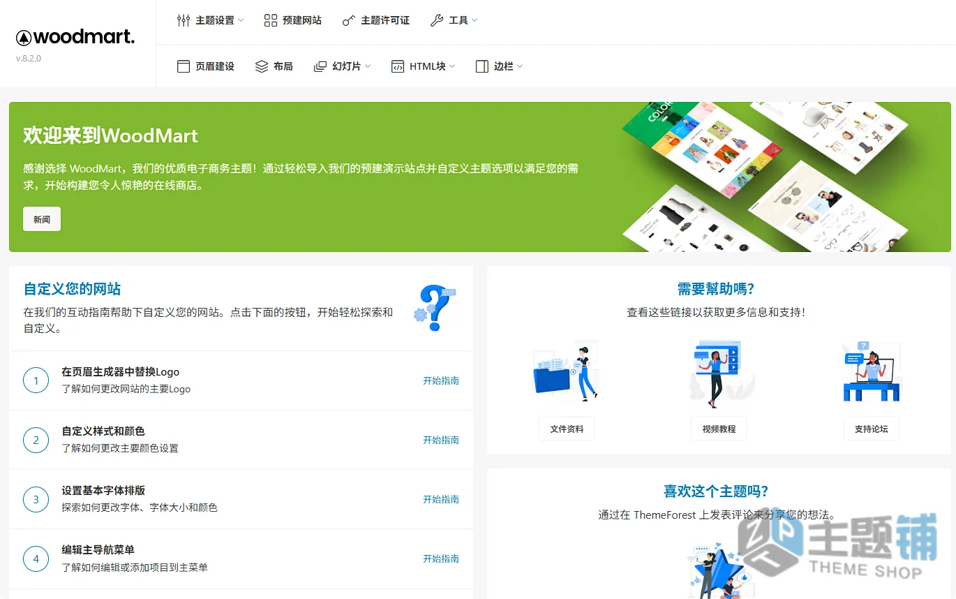Click the layers icon beside 布局
This screenshot has width=956, height=599.
click(262, 66)
